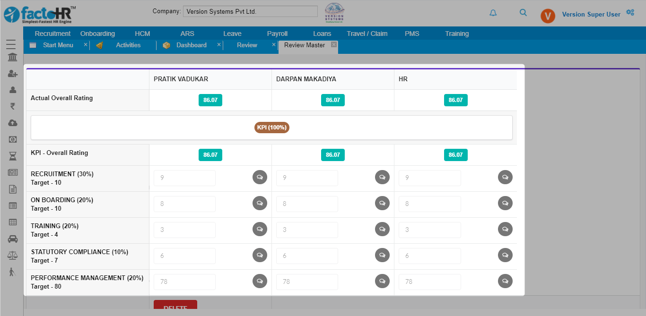Click the search magnifier icon
This screenshot has width=646, height=316.
pyautogui.click(x=523, y=13)
